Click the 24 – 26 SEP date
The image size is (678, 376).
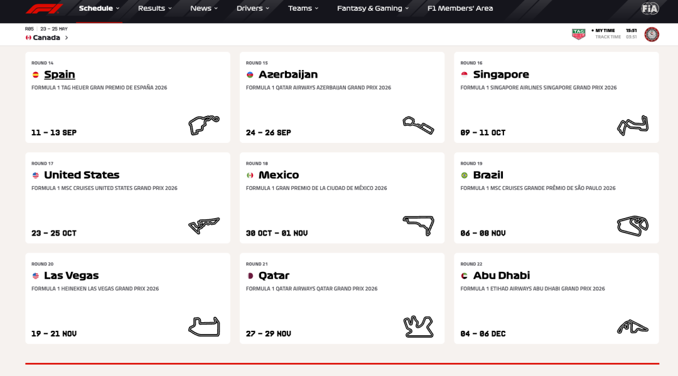[269, 132]
